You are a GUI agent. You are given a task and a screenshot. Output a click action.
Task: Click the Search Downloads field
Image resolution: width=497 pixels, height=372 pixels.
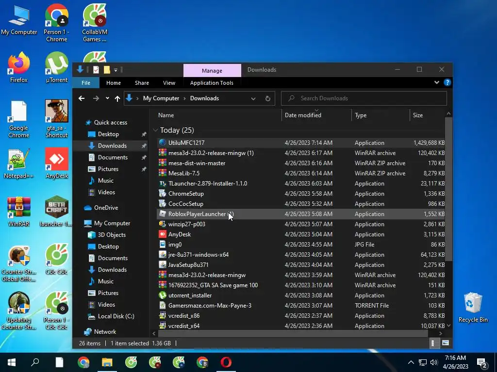click(x=364, y=98)
